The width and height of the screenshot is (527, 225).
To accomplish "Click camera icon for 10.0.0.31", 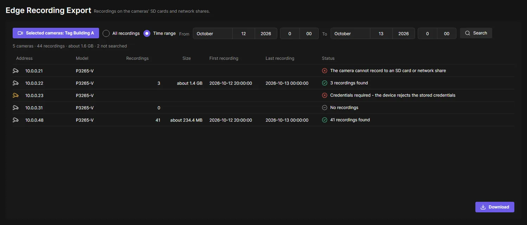I will pos(16,108).
